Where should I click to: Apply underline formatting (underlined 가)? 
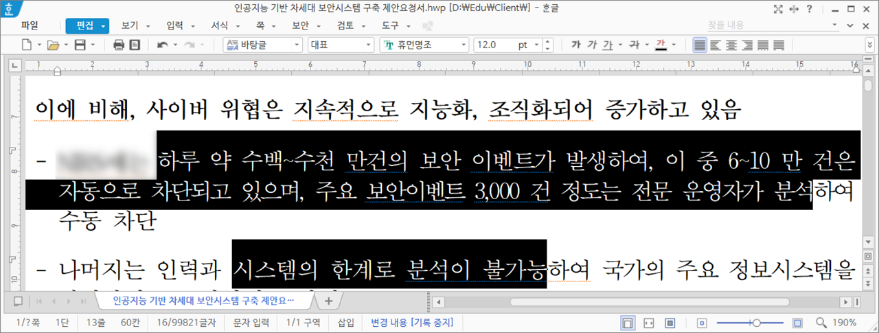click(x=607, y=45)
